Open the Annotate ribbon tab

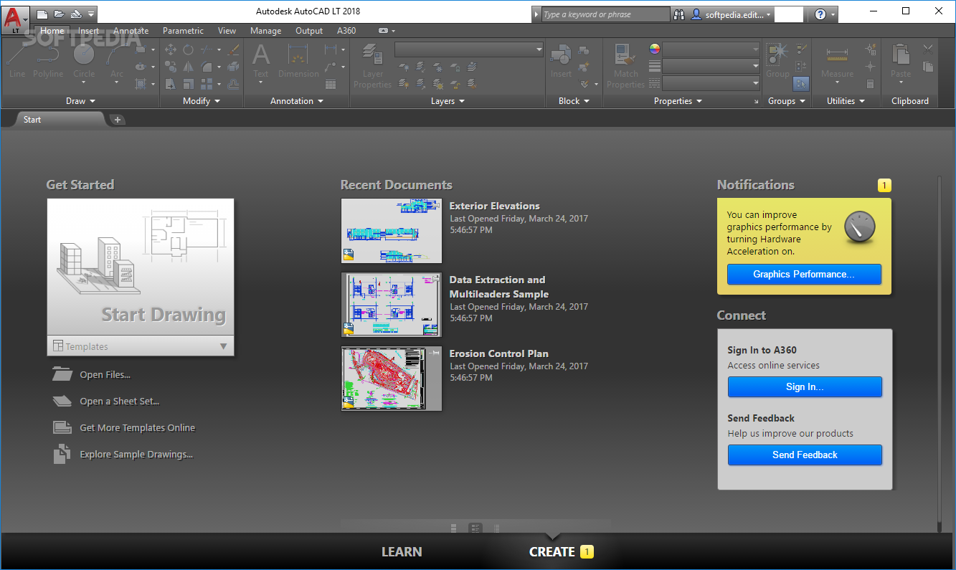click(x=131, y=31)
